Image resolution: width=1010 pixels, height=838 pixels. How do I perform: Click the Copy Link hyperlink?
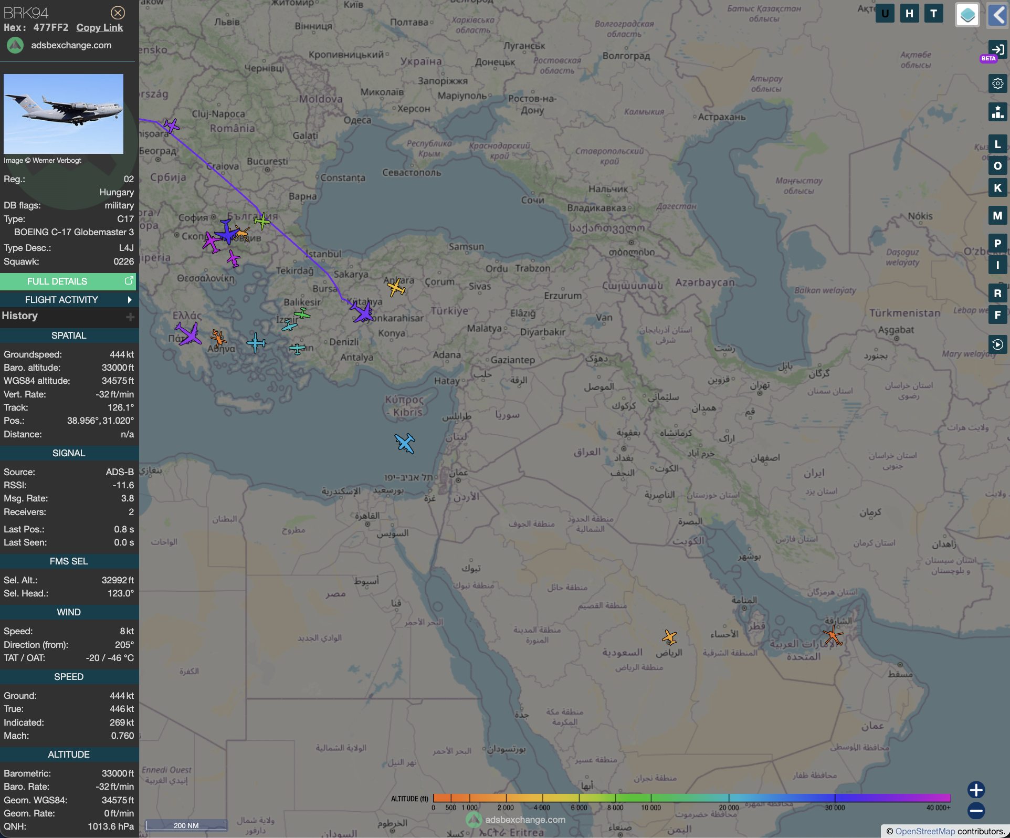100,28
